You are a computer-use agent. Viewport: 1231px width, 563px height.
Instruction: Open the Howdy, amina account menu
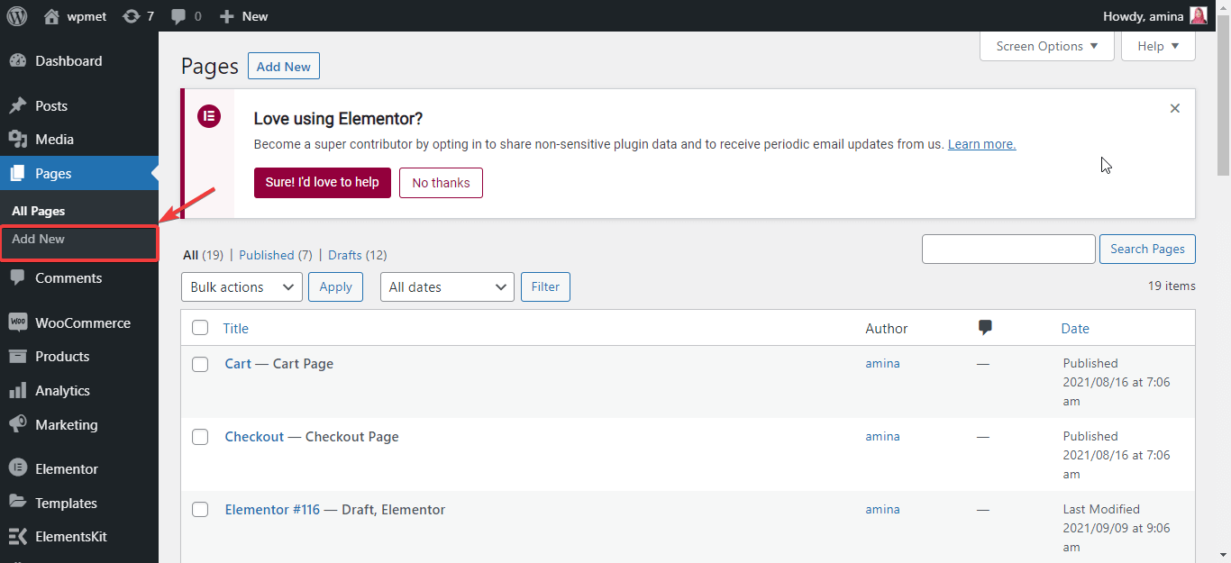(x=1154, y=16)
